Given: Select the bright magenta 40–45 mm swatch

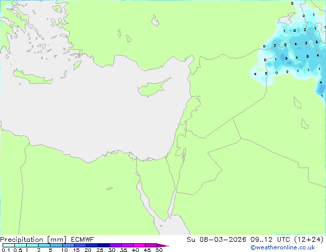Looking at the screenshot, I should point(139,245).
